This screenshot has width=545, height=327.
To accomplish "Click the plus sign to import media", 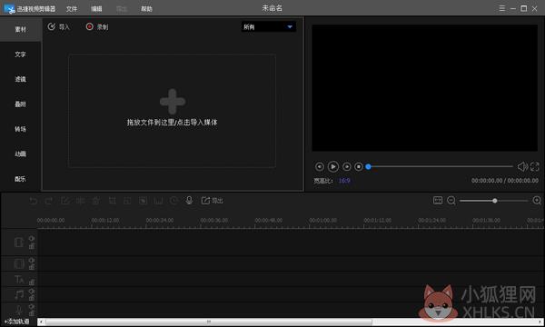I will pyautogui.click(x=173, y=102).
